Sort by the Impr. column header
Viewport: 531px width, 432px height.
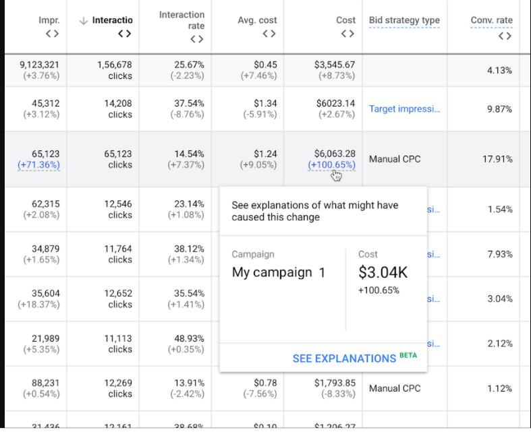click(49, 20)
